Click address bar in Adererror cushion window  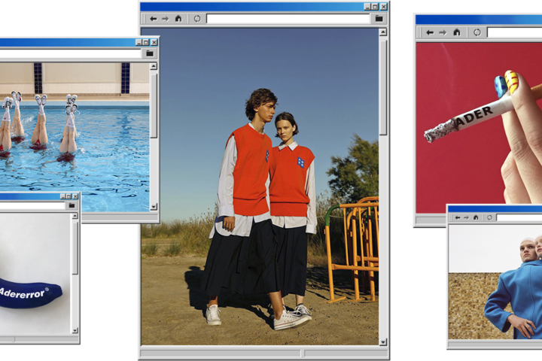(32, 206)
